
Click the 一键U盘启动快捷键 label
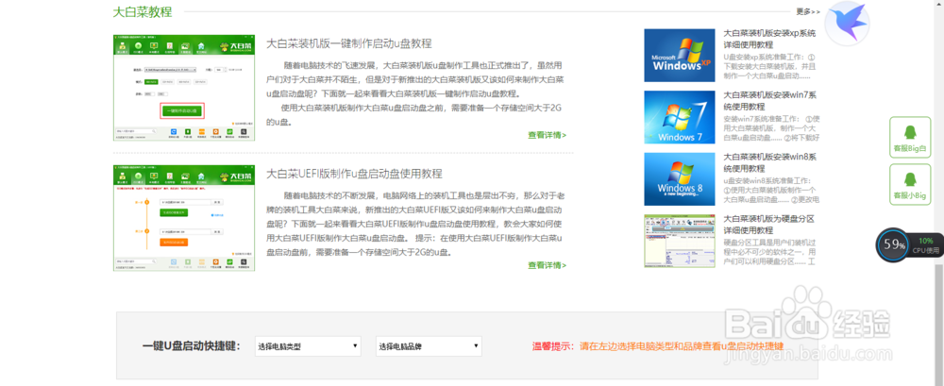[x=192, y=346]
